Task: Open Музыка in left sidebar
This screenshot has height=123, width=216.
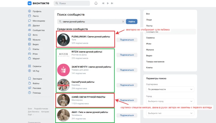Action: (34, 40)
